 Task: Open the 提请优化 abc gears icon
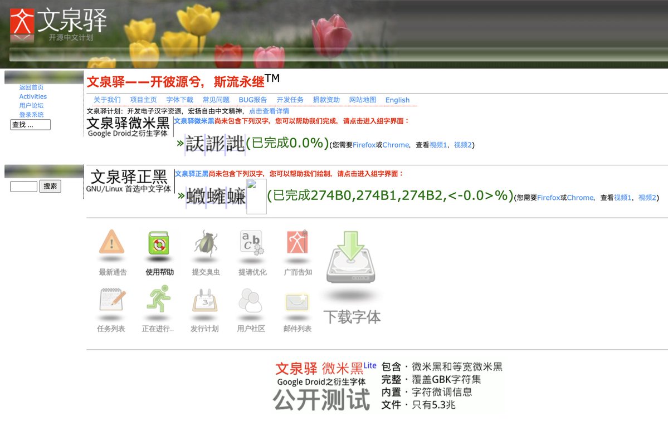[252, 243]
